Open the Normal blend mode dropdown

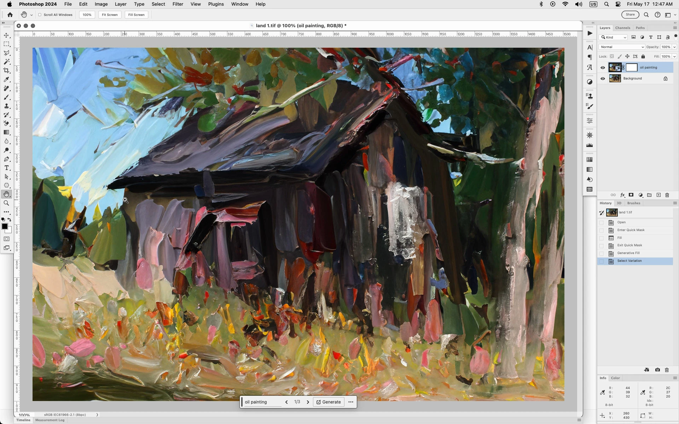pyautogui.click(x=622, y=47)
